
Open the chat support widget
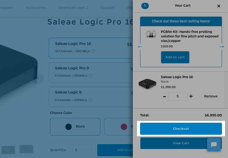pyautogui.click(x=214, y=145)
